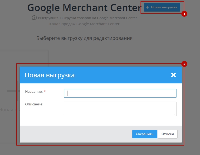Click the Канал продаж Google Merchant Center text
The height and width of the screenshot is (155, 200).
click(x=84, y=24)
